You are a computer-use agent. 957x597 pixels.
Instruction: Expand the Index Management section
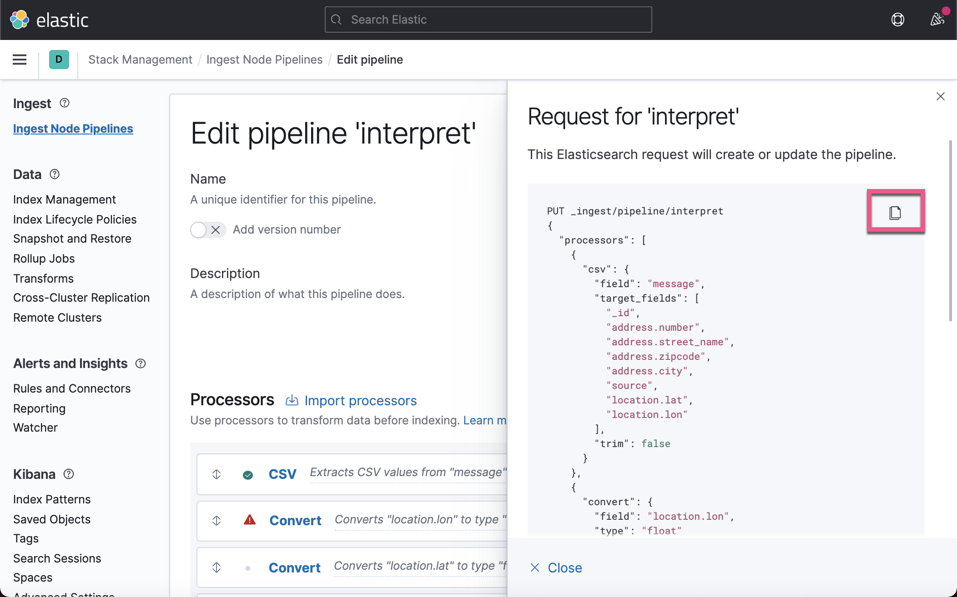point(64,199)
